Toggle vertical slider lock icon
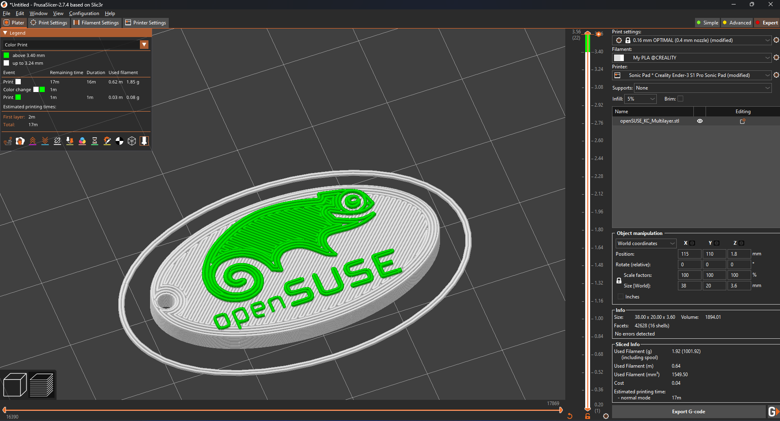 click(588, 416)
